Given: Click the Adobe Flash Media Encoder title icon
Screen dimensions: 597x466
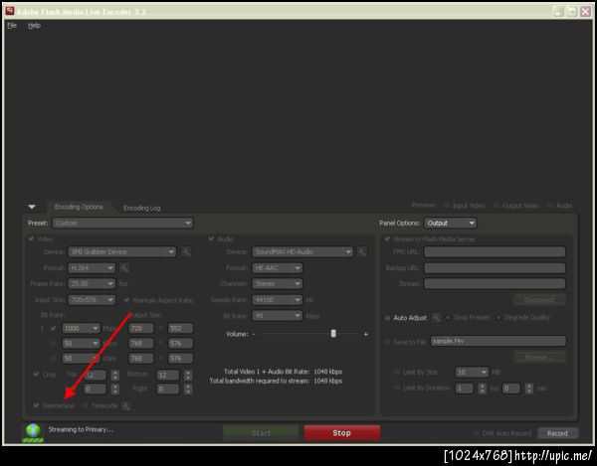Looking at the screenshot, I should point(10,11).
